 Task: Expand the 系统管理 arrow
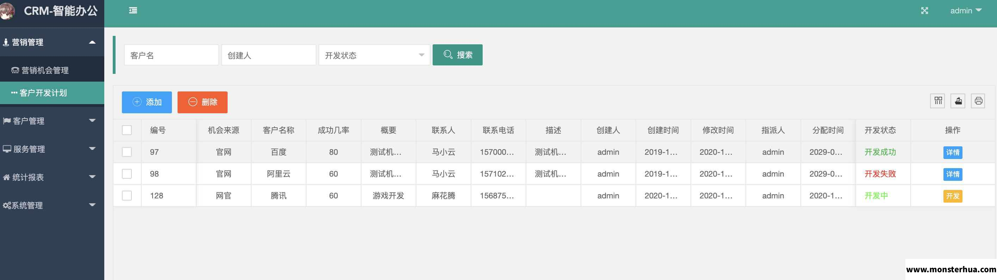pyautogui.click(x=92, y=205)
